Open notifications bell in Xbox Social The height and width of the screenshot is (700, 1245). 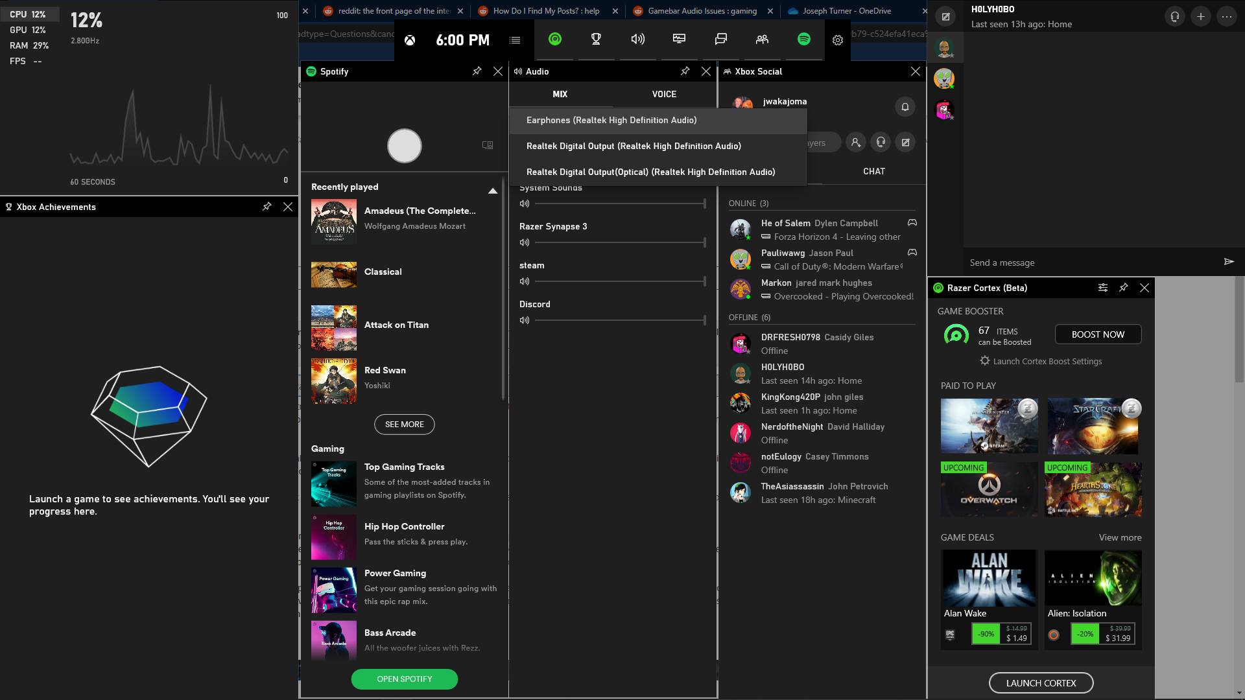click(905, 107)
